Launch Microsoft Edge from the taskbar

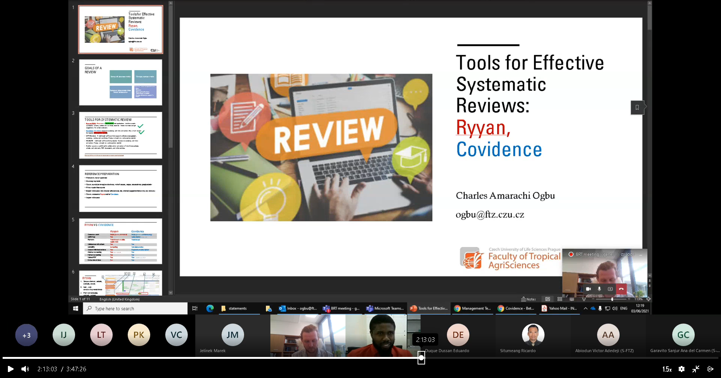(210, 308)
